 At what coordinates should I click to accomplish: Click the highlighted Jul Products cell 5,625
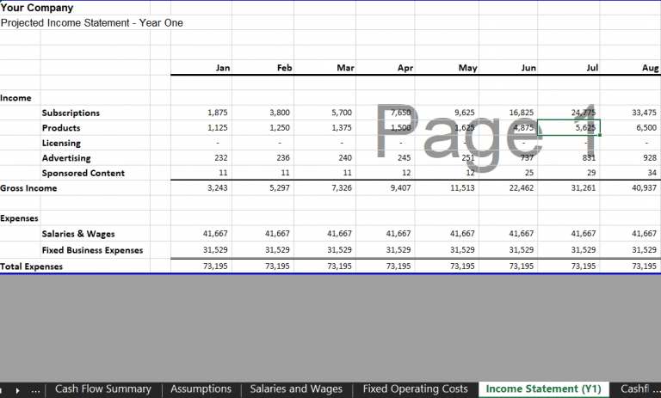click(x=569, y=127)
